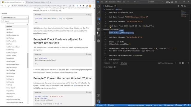Create a new terminal with plus icon

tap(175, 63)
